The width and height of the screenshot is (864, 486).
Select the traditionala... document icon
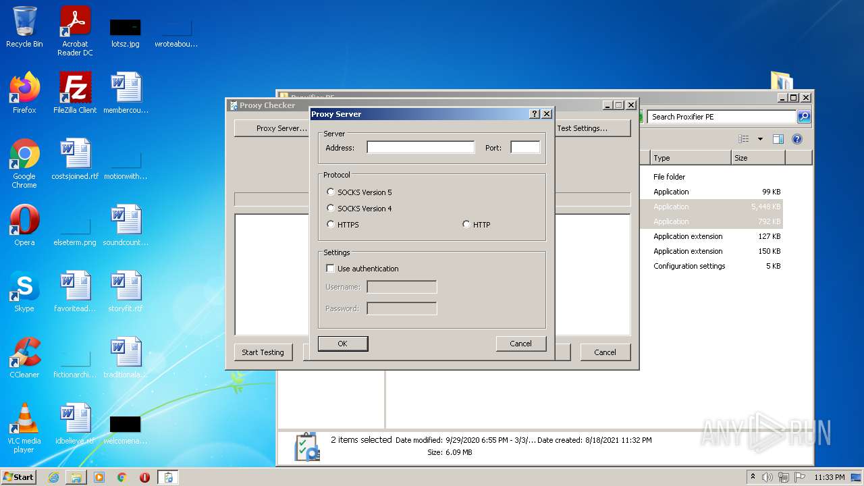[x=126, y=358]
